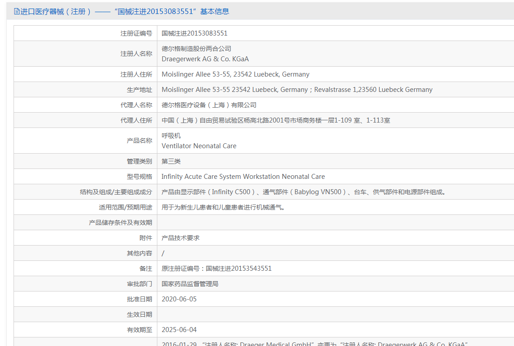The image size is (514, 346).
Task: Open the 产品技术要求 attachment
Action: [180, 238]
